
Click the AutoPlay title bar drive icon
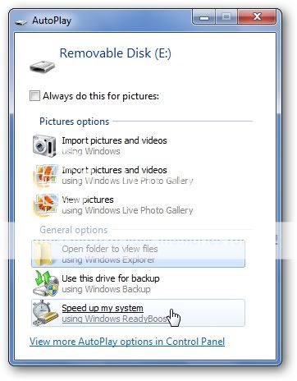pyautogui.click(x=21, y=22)
